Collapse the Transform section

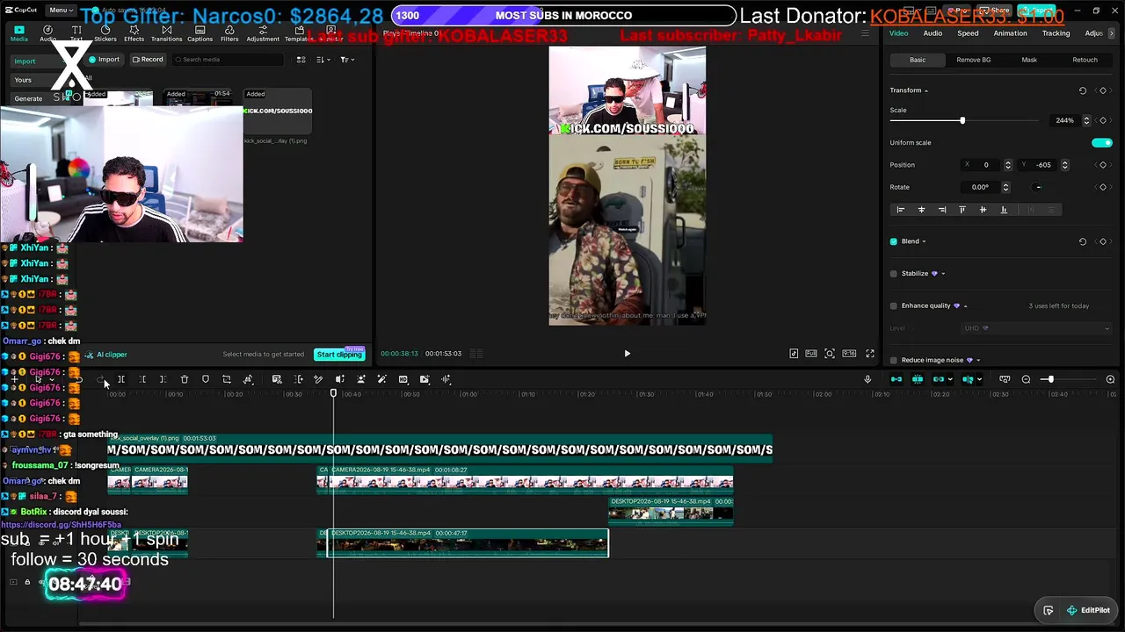[926, 90]
